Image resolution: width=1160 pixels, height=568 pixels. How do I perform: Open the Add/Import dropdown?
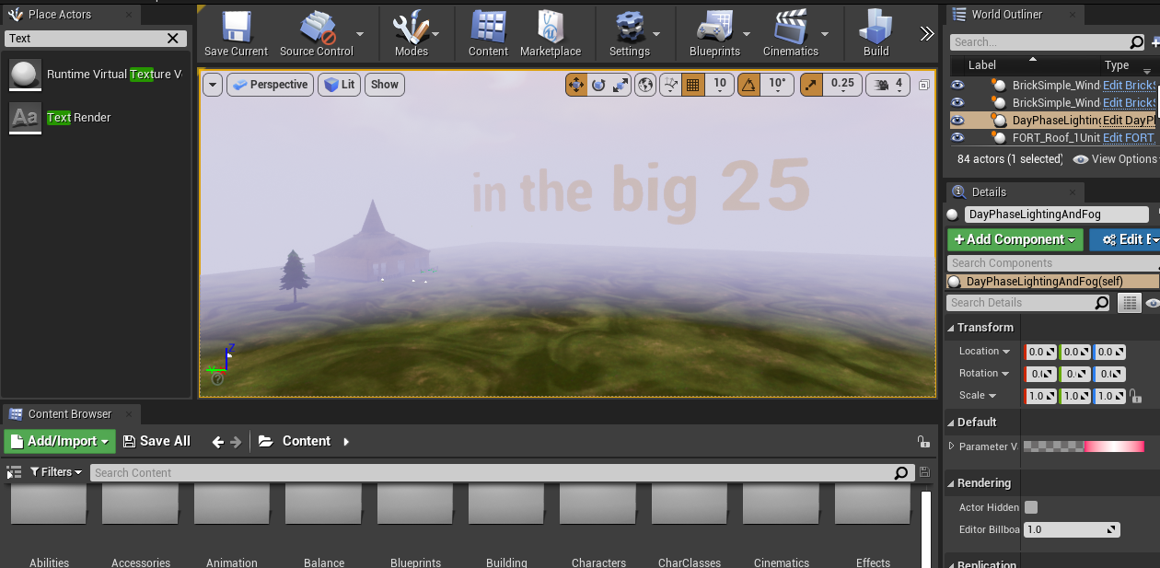click(x=60, y=442)
